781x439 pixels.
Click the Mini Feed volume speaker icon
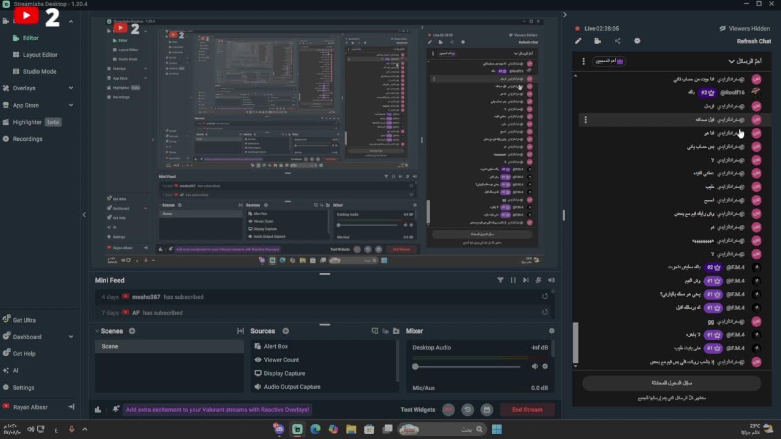click(x=552, y=280)
